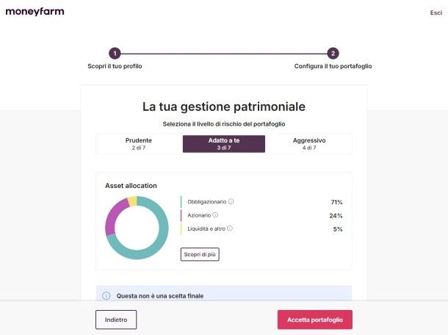Click the 'Configura il tuo portafoglio' step label
Image resolution: width=448 pixels, height=335 pixels.
coord(333,66)
